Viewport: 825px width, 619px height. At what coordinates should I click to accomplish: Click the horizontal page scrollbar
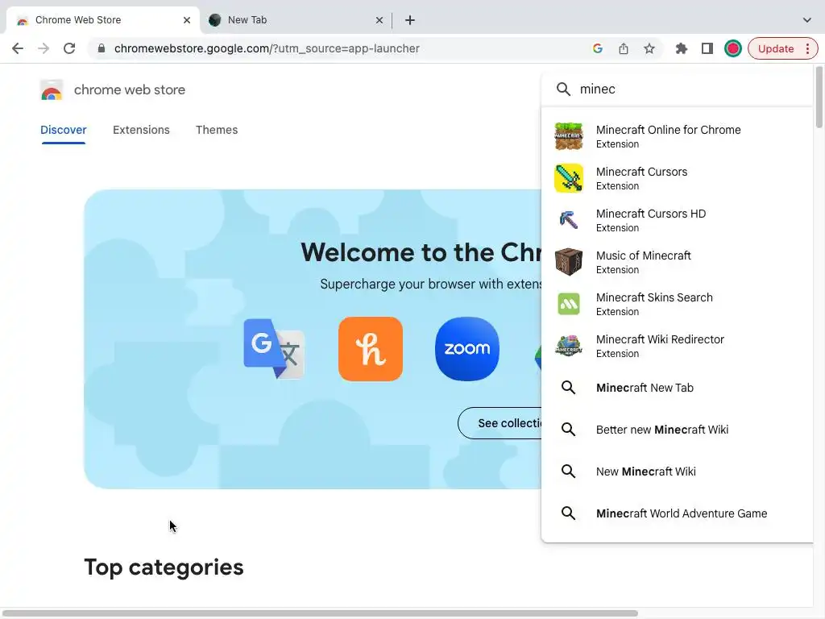click(x=319, y=613)
